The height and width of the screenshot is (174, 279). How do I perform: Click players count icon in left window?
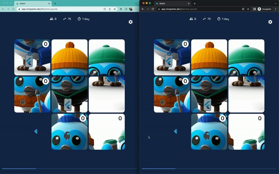(x=52, y=19)
